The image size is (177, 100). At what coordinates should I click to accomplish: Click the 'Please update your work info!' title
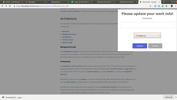[x=147, y=14]
